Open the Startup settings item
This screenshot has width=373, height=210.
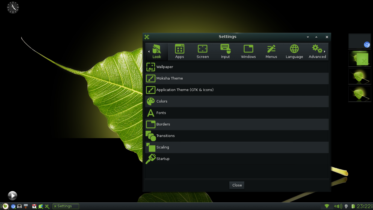(x=163, y=159)
